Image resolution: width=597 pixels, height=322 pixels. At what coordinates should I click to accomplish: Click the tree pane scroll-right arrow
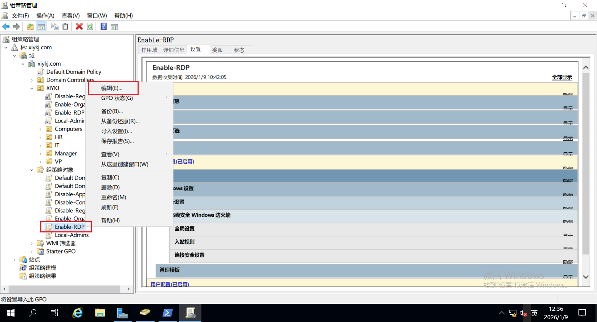128,289
